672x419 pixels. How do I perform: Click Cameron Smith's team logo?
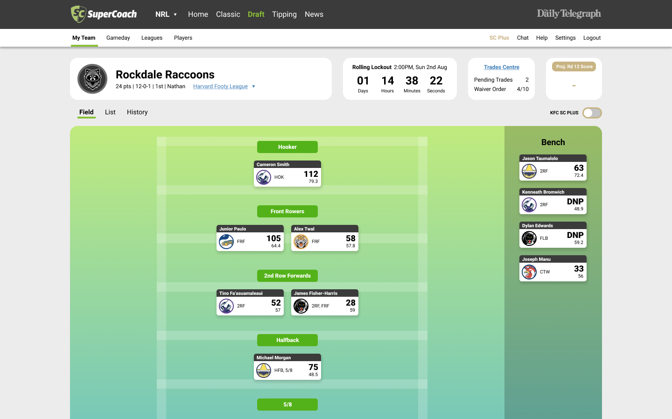264,177
